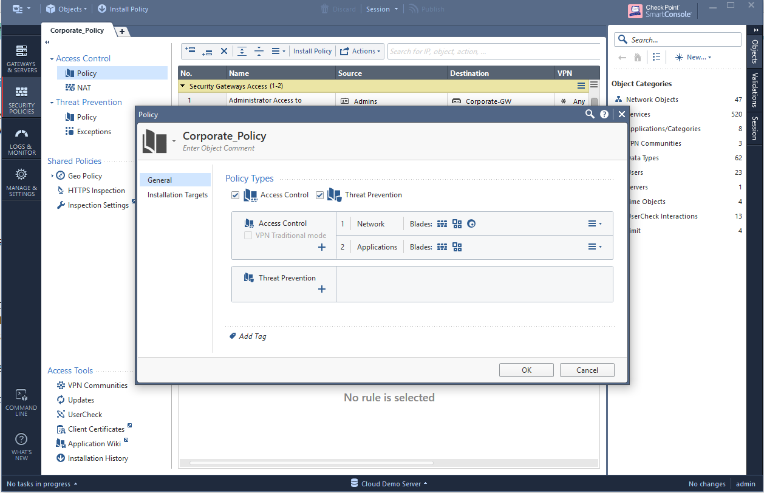Click the Firewall blade icon in Network layer

[442, 223]
